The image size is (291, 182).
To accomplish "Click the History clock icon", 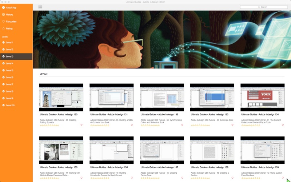I will [x=3, y=15].
